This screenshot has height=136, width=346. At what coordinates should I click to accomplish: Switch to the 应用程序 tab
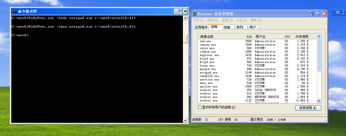click(x=201, y=27)
